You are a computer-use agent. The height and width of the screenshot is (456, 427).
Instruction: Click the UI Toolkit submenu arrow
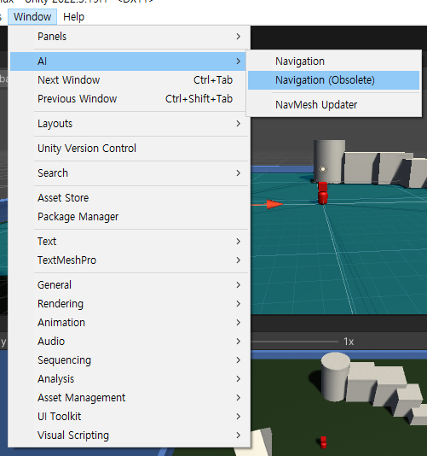[x=239, y=417]
